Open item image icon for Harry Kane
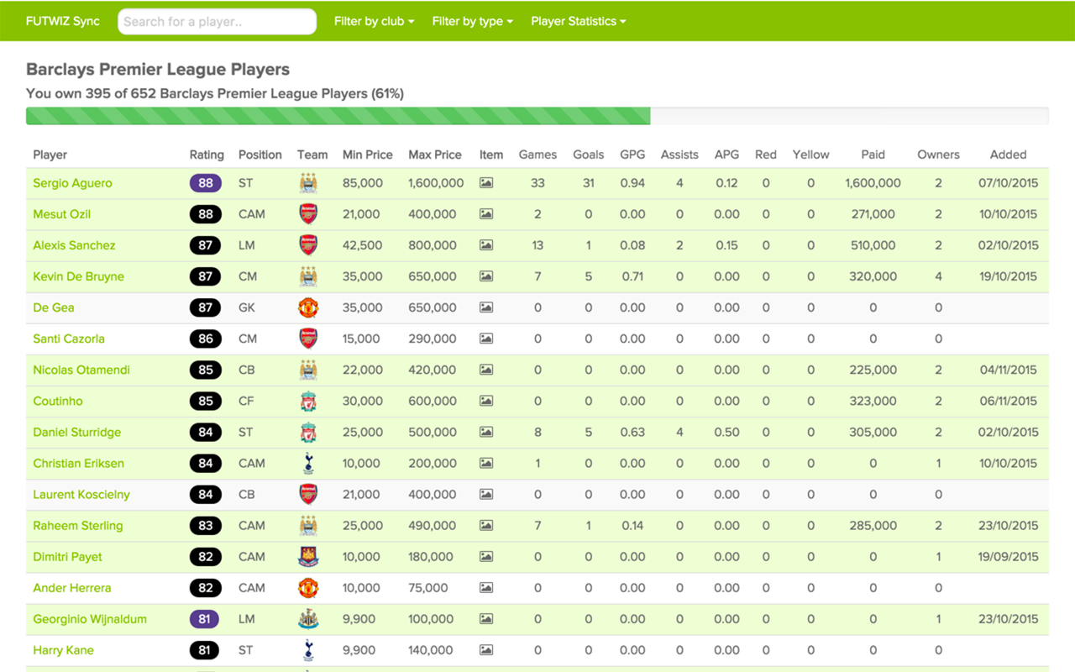Viewport: 1075px width, 672px height. 486,649
